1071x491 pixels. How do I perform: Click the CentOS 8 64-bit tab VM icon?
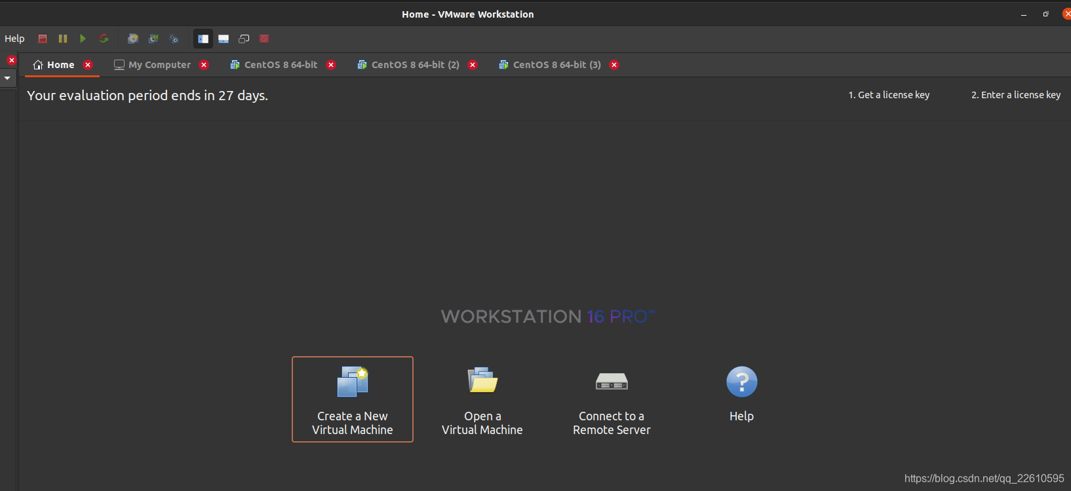235,65
